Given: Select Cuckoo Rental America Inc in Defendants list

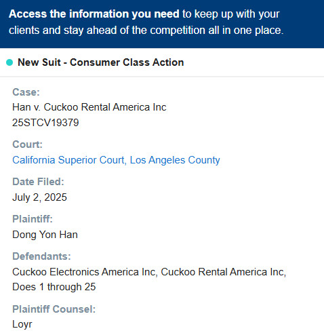Looking at the screenshot, I should pyautogui.click(x=222, y=272).
